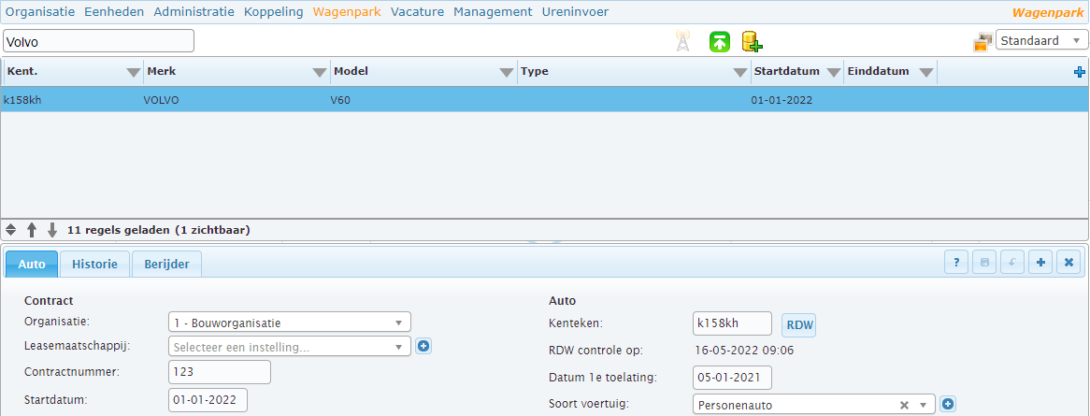Viewport: 1090px width, 416px height.
Task: Click the RDW controle date 16-05-2022 09:06
Action: [744, 351]
